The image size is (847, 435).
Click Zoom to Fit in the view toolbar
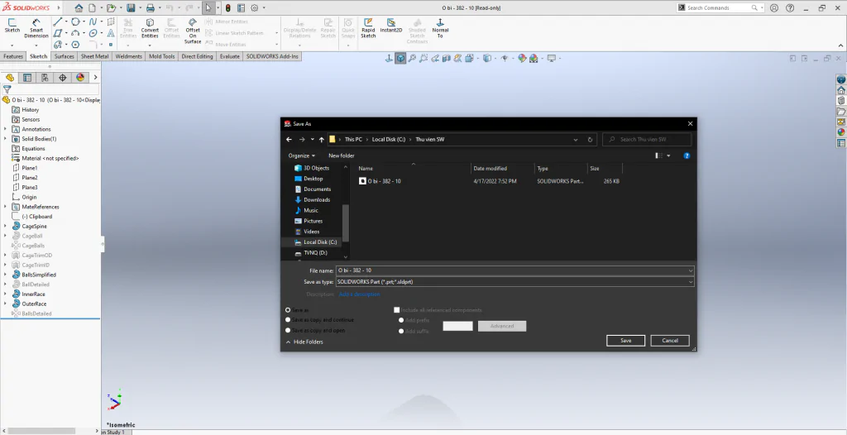412,58
